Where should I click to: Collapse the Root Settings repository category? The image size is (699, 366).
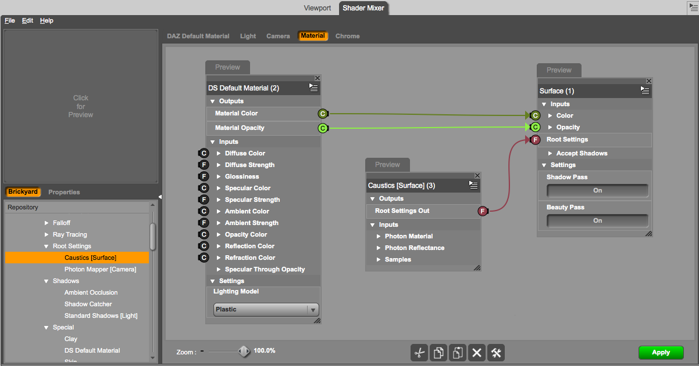point(47,246)
